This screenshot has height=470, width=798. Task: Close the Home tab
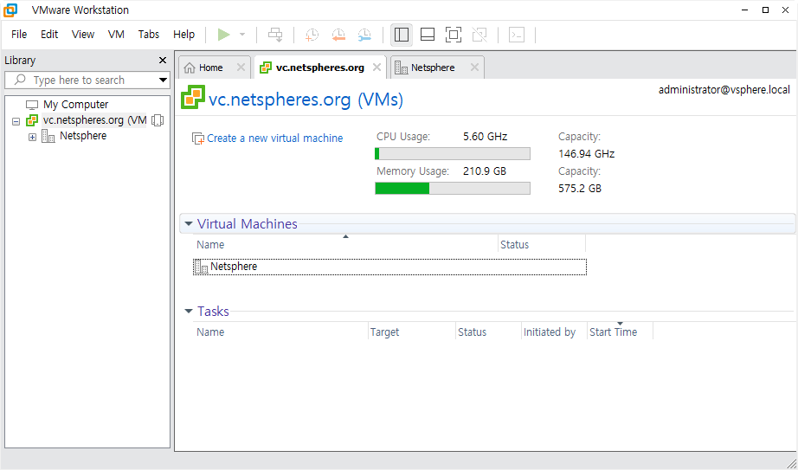point(241,68)
